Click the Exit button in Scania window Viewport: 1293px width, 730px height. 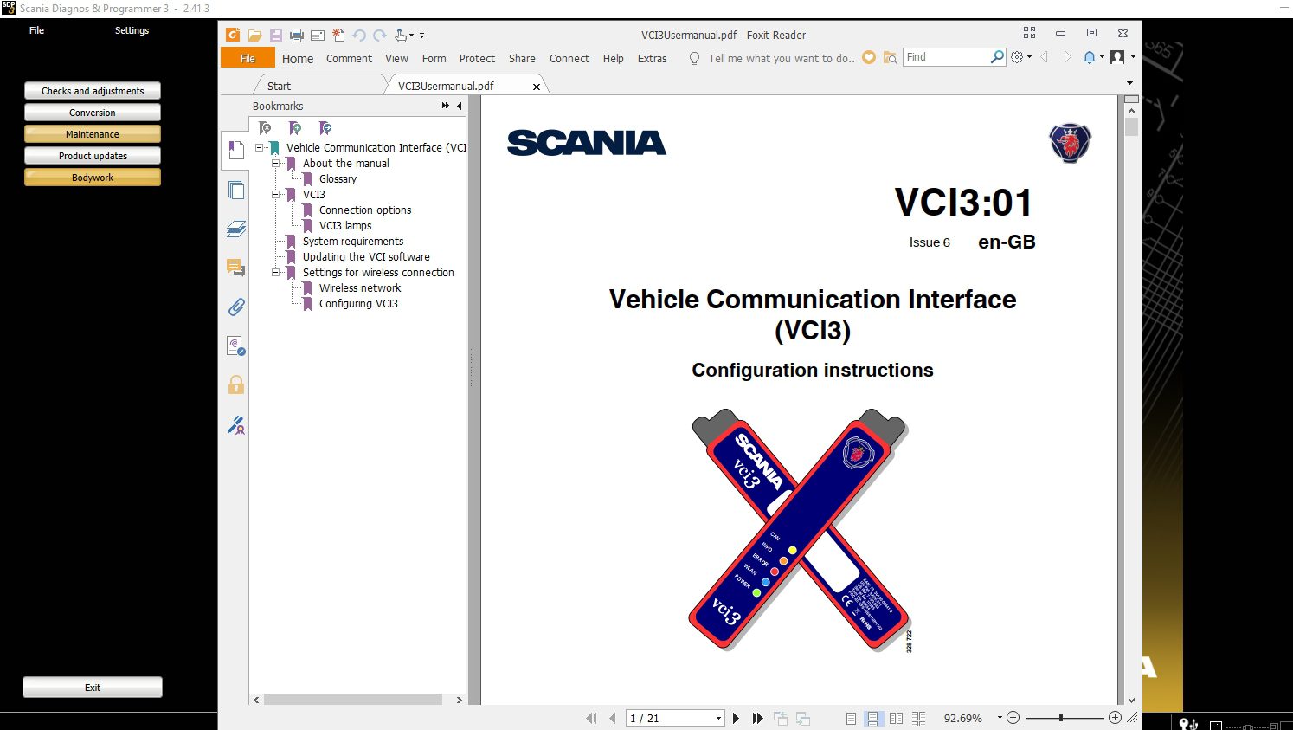point(92,687)
